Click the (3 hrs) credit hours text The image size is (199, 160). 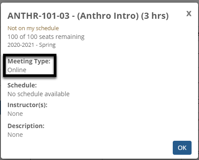click(x=155, y=16)
